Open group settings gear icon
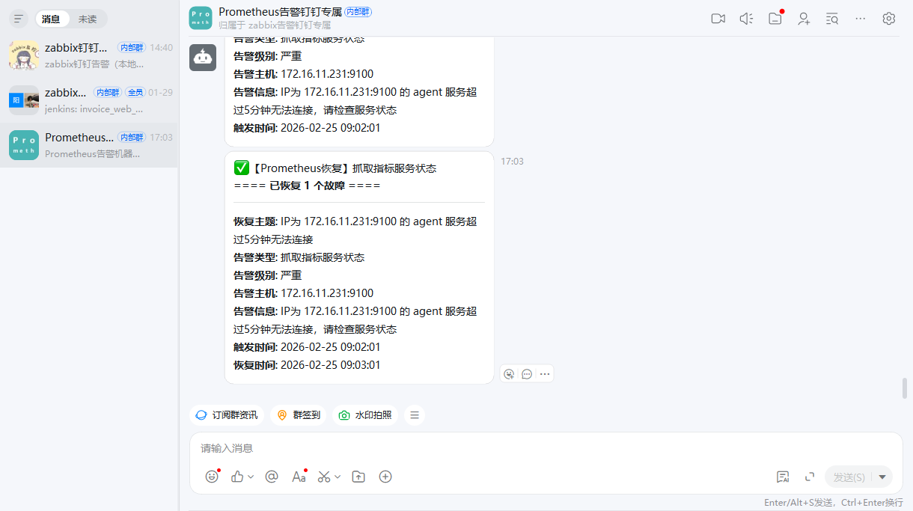This screenshot has width=913, height=511. 889,19
